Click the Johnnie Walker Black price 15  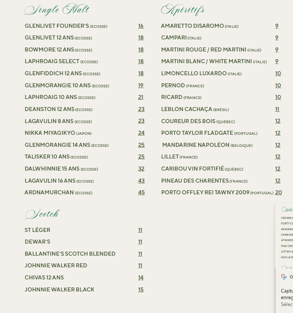pos(141,290)
